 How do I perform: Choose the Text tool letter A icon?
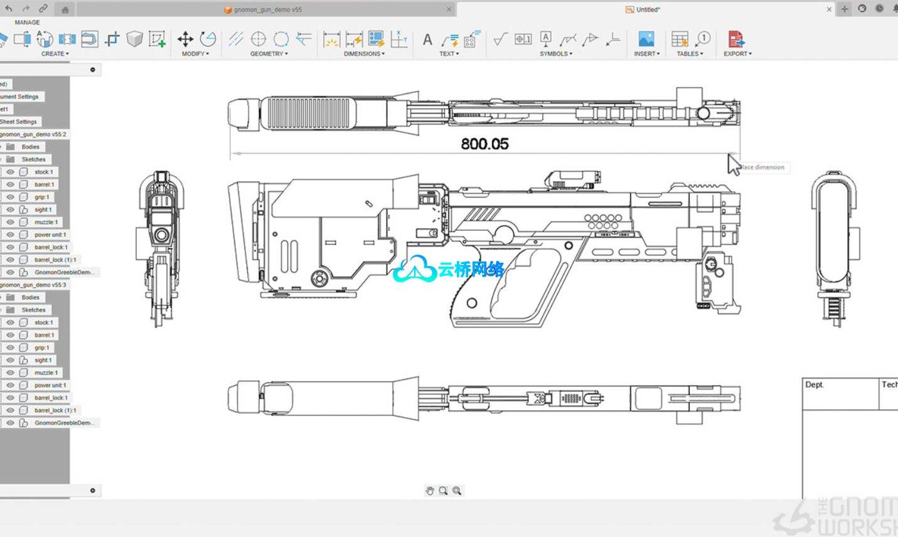coord(427,40)
